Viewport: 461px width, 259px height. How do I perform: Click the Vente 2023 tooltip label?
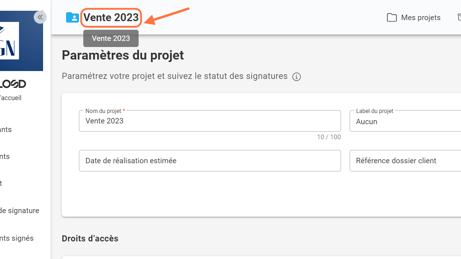coord(111,38)
